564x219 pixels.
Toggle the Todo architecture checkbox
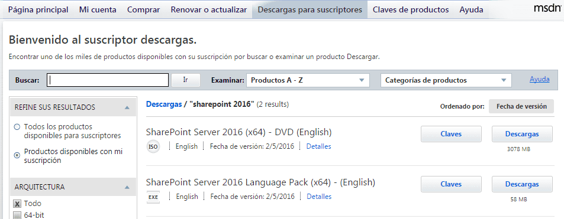click(17, 204)
